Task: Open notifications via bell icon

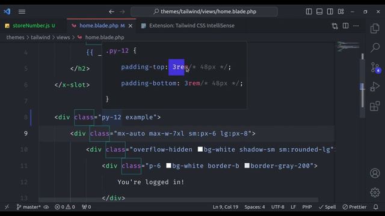Action: [x=375, y=207]
